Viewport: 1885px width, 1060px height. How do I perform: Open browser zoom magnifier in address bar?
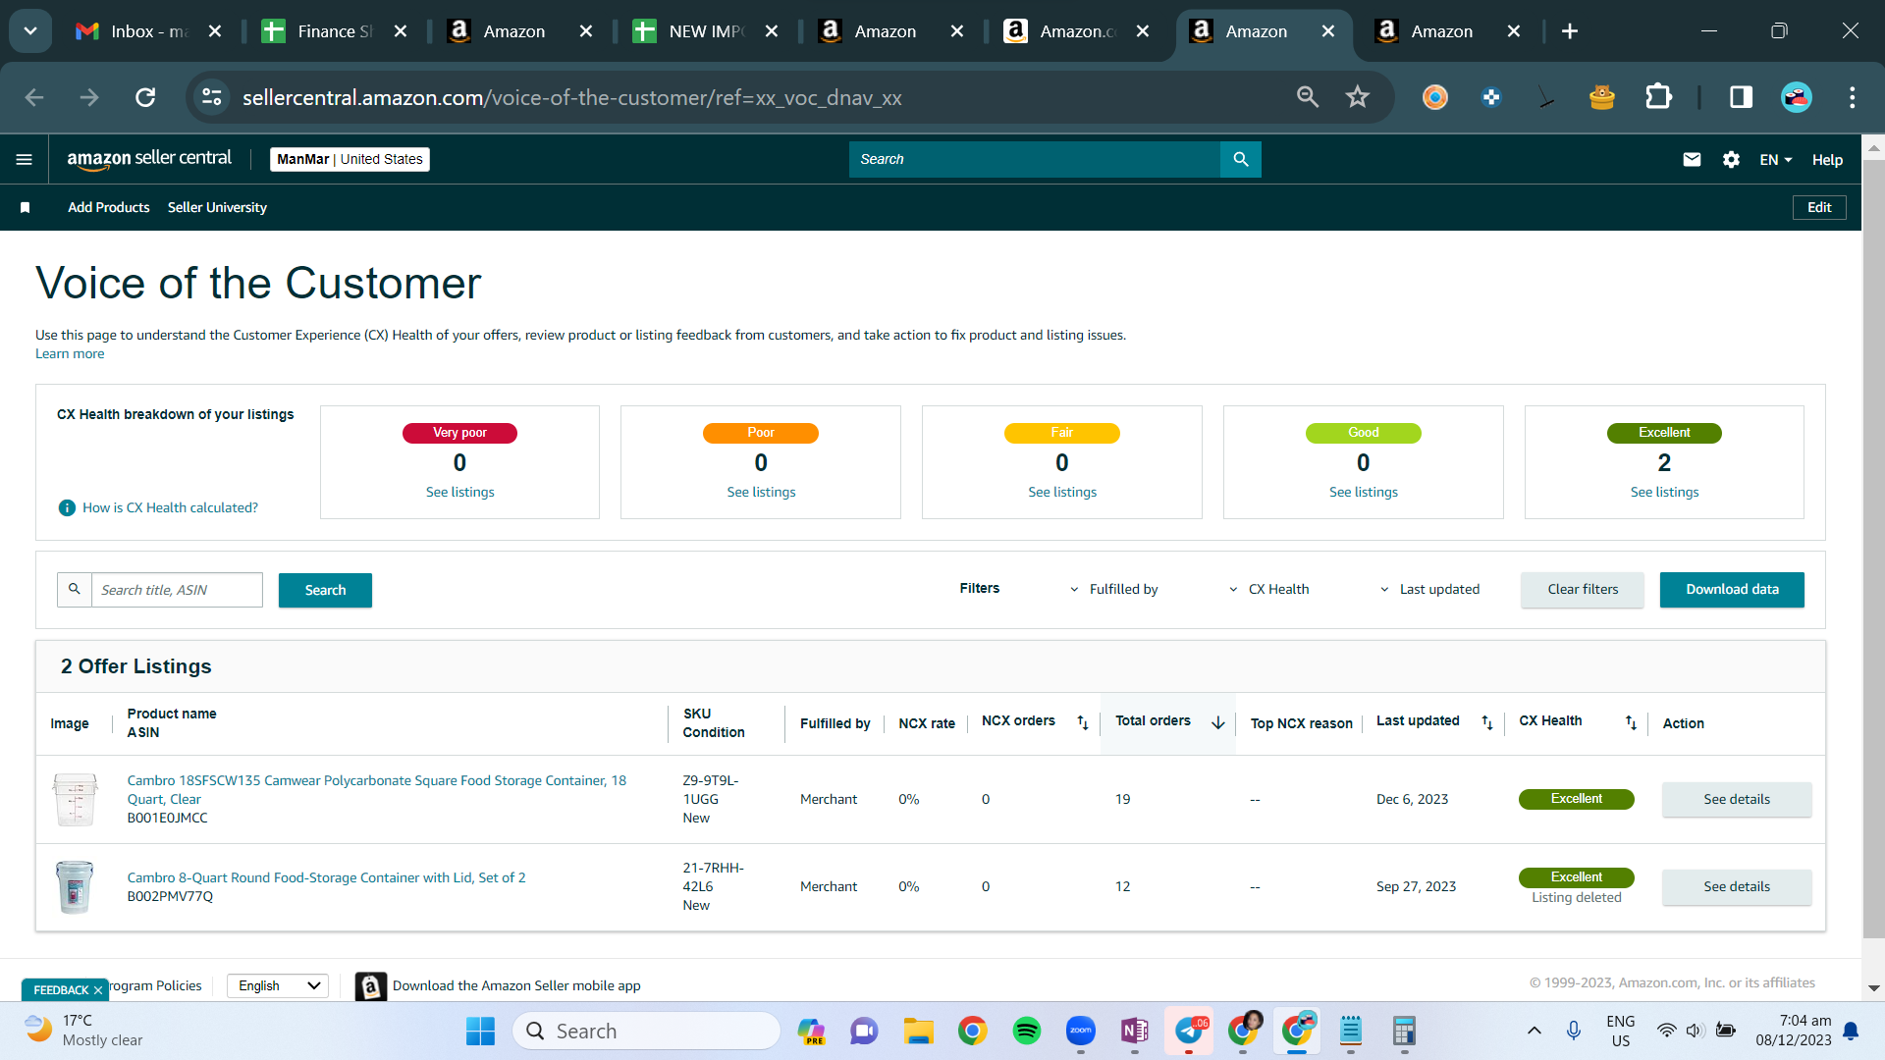tap(1308, 97)
